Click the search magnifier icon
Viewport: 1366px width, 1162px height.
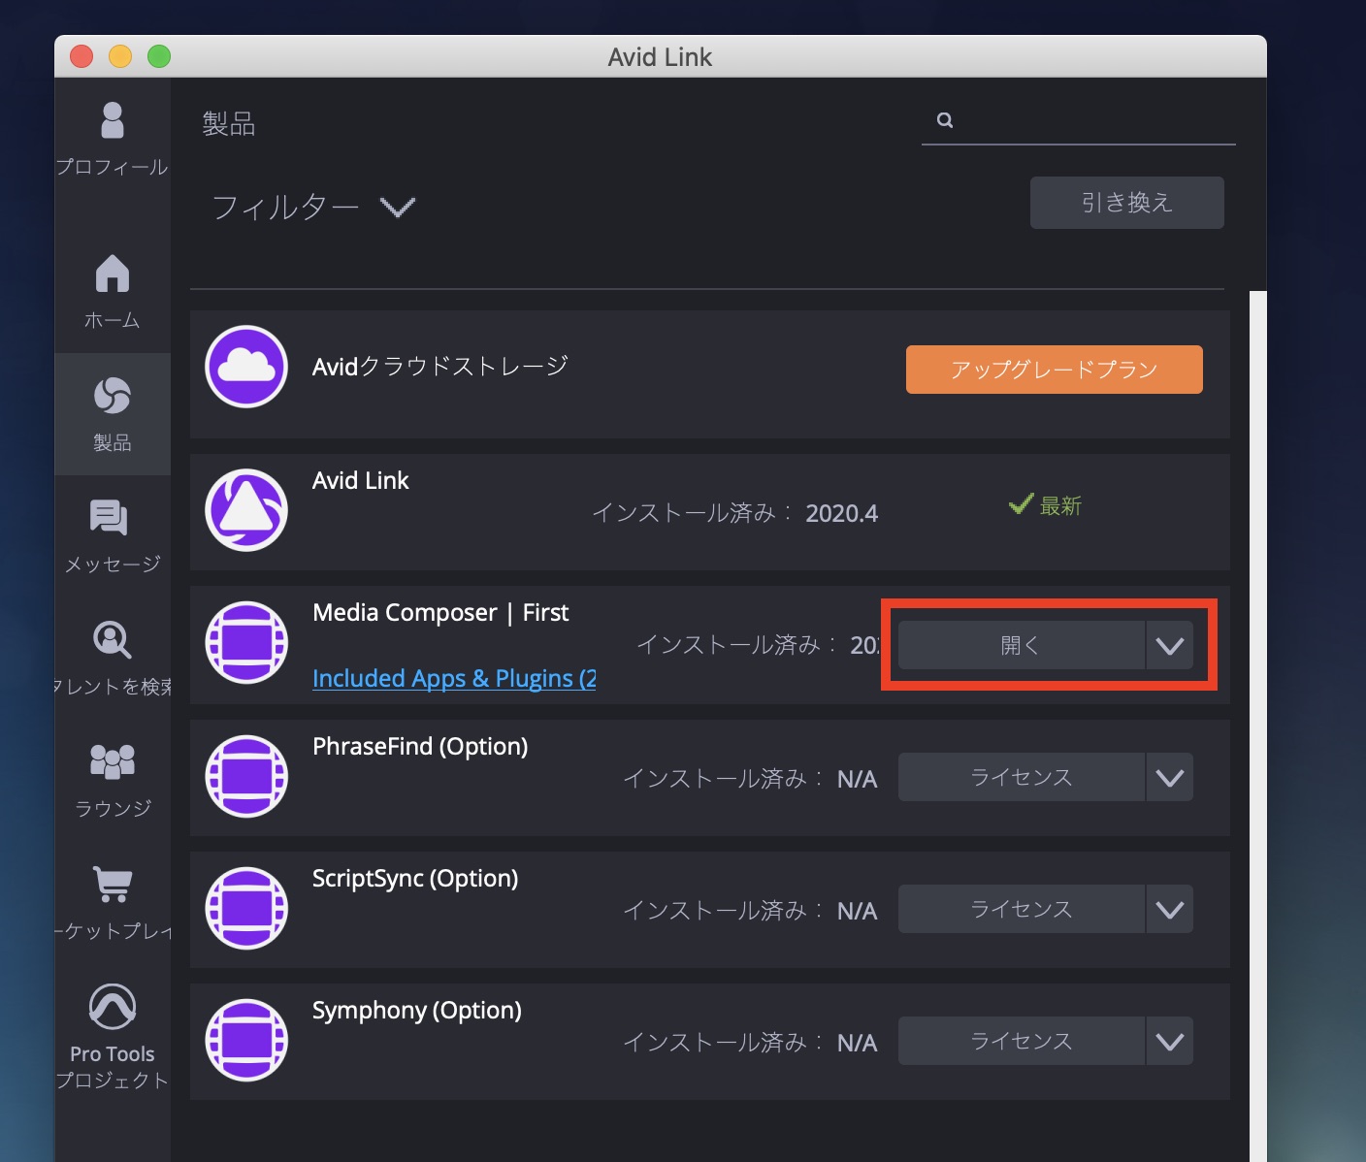(x=945, y=120)
